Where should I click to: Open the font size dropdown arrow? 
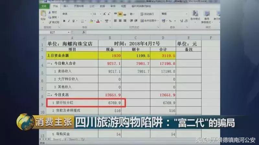point(100,14)
